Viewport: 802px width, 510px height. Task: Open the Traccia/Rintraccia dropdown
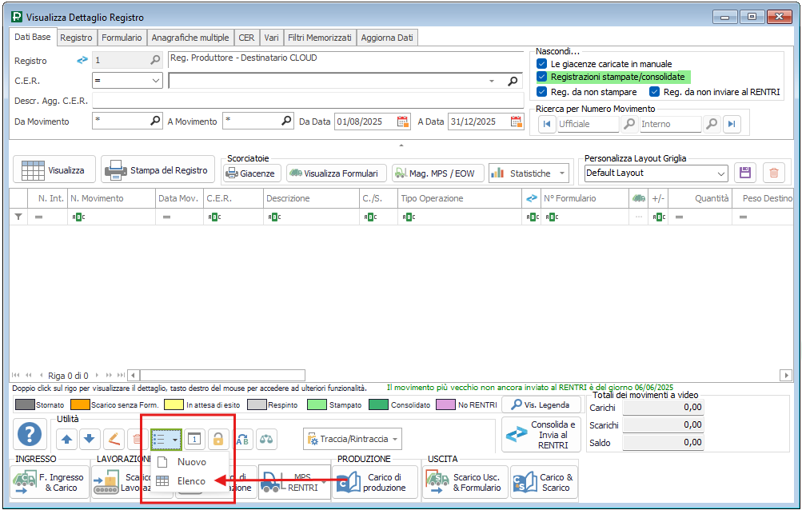click(395, 439)
